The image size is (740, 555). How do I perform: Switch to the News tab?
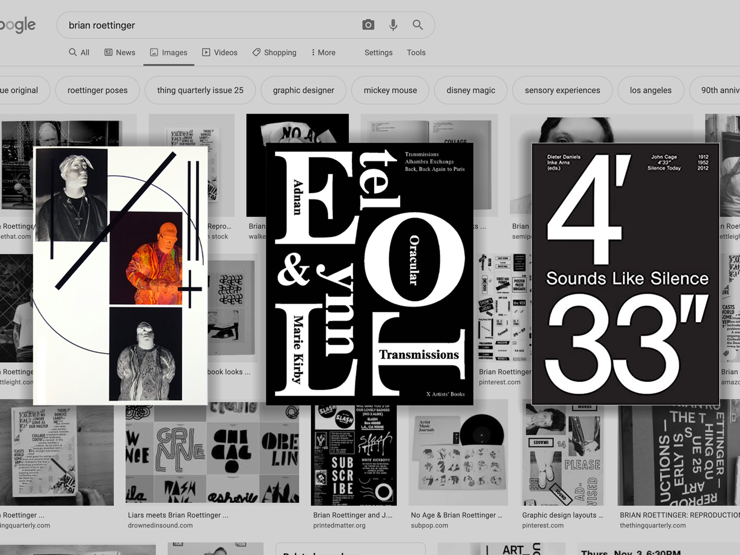point(120,52)
